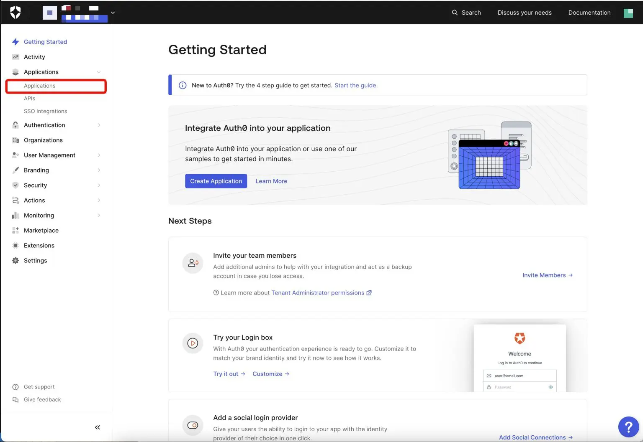
Task: Click the Branding pen icon
Action: click(x=15, y=170)
